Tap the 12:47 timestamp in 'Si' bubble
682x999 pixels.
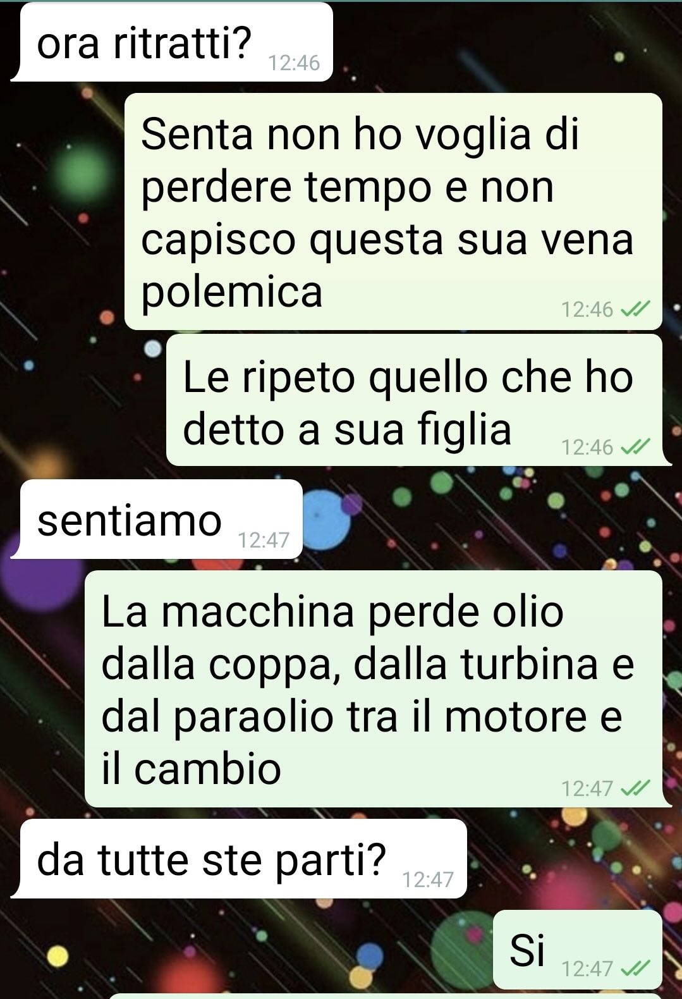[587, 969]
